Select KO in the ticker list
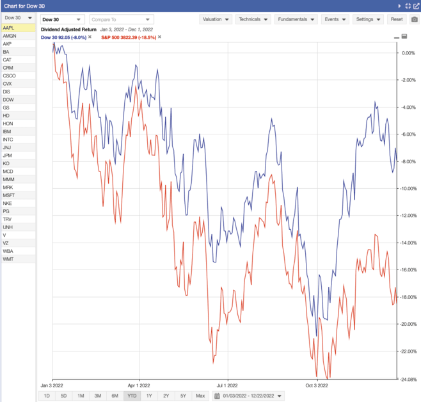Image resolution: width=421 pixels, height=402 pixels. coord(19,163)
